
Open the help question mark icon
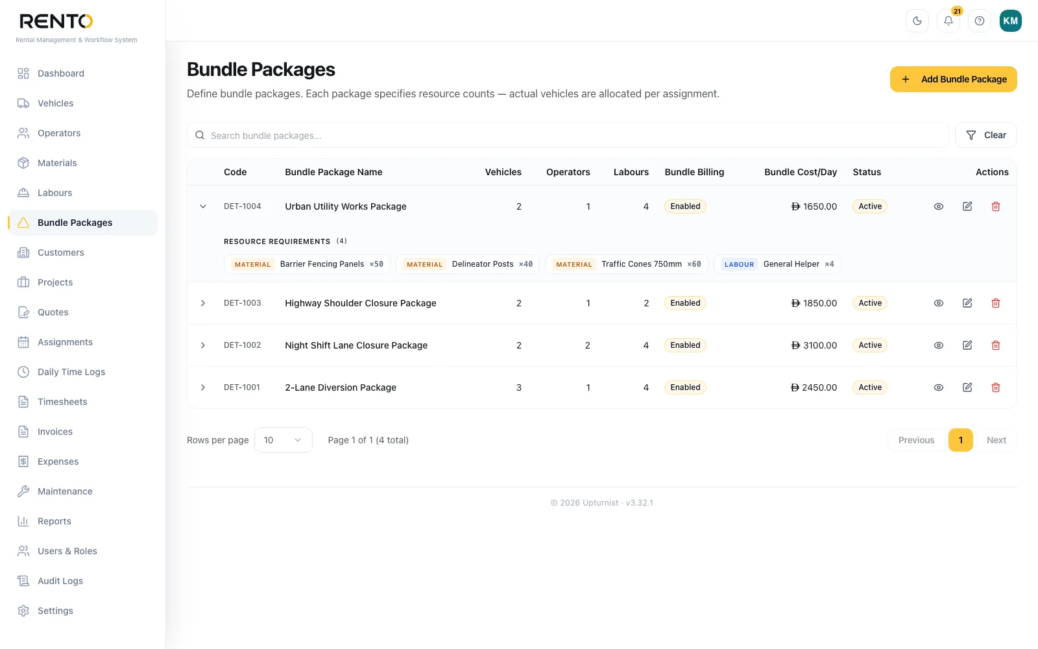click(980, 21)
